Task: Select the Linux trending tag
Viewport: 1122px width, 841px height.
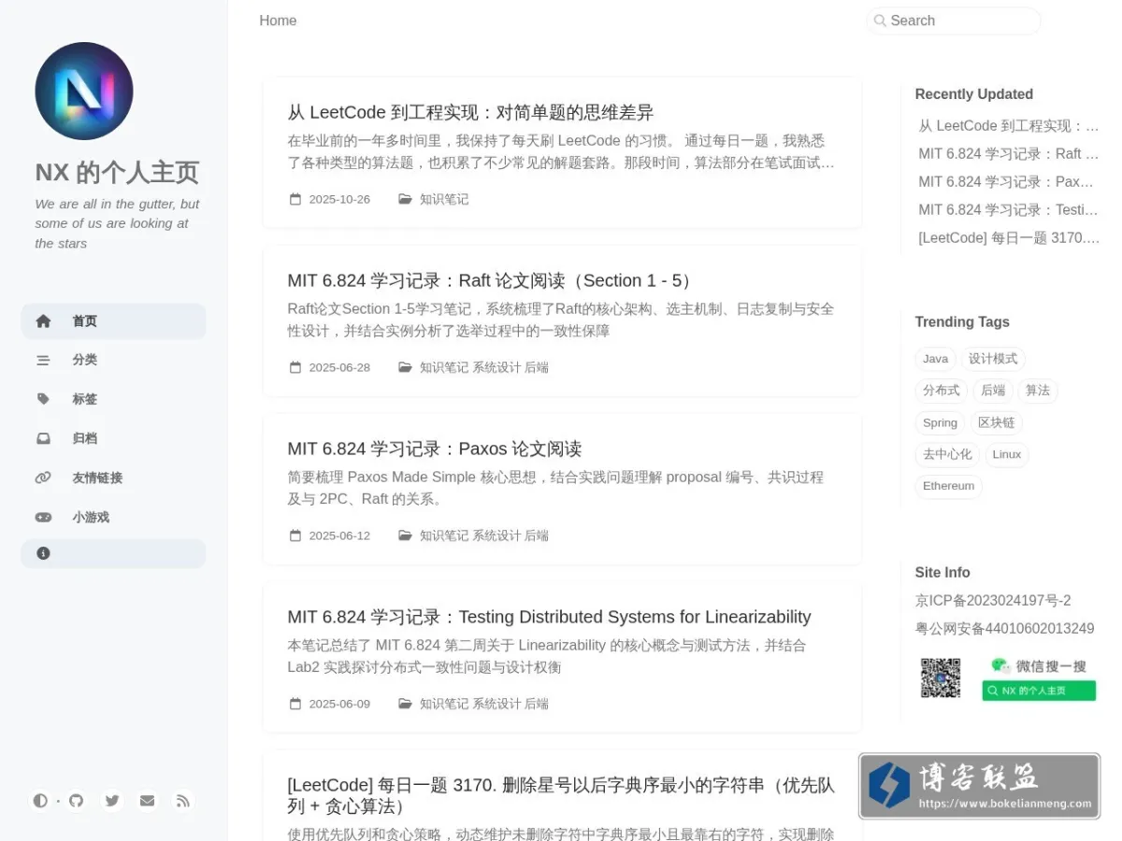Action: click(1007, 454)
